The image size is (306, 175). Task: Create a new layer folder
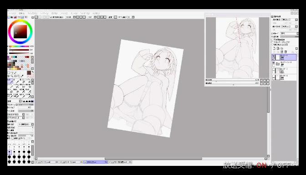tap(281, 48)
